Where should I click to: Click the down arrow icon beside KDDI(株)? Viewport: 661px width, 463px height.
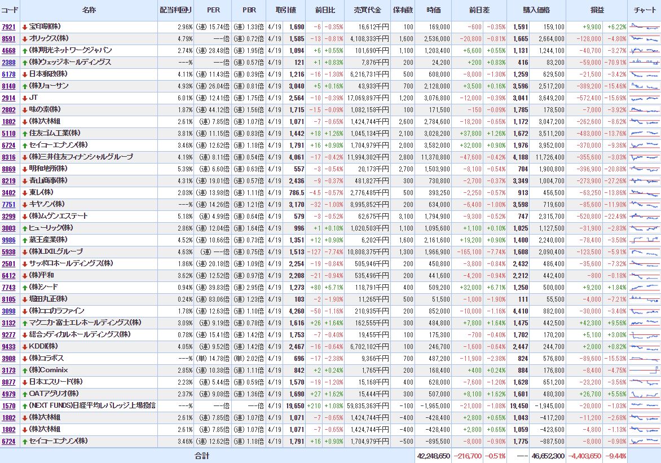point(25,347)
